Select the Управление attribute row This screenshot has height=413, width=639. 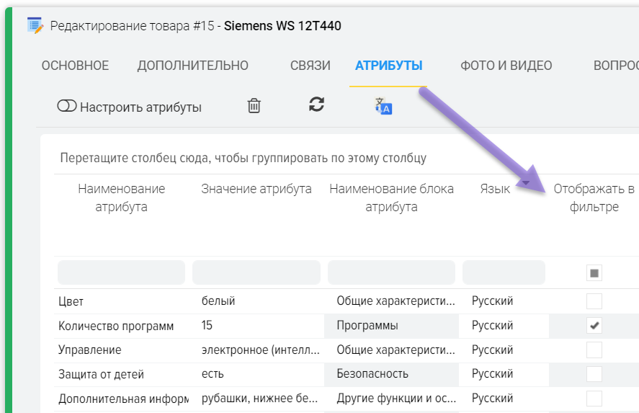[x=90, y=350]
